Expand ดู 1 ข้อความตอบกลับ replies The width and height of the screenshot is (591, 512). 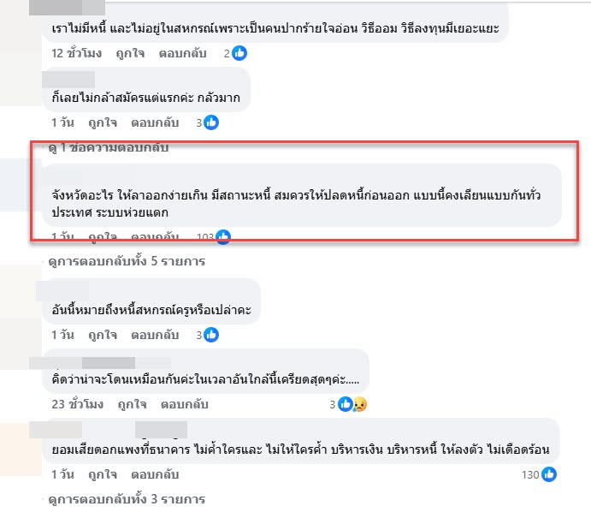(108, 147)
